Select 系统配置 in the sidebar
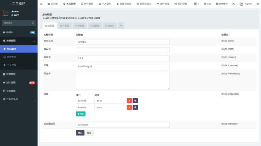261x146 pixels. (x=19, y=49)
